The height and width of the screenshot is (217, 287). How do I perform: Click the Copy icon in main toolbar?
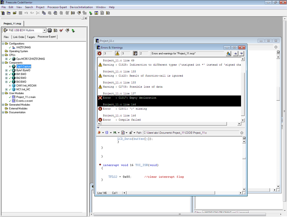44,13
